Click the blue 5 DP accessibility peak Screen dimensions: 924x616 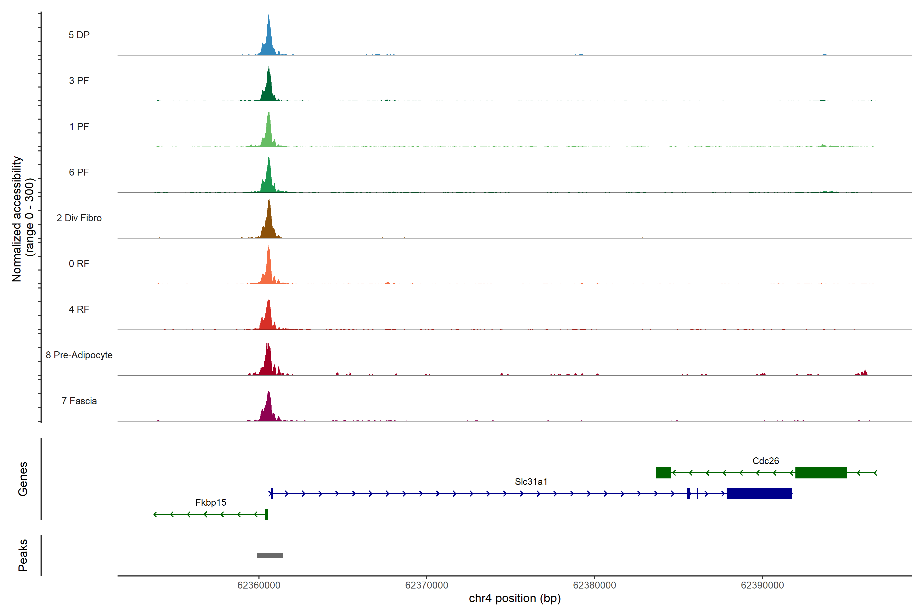pos(269,43)
